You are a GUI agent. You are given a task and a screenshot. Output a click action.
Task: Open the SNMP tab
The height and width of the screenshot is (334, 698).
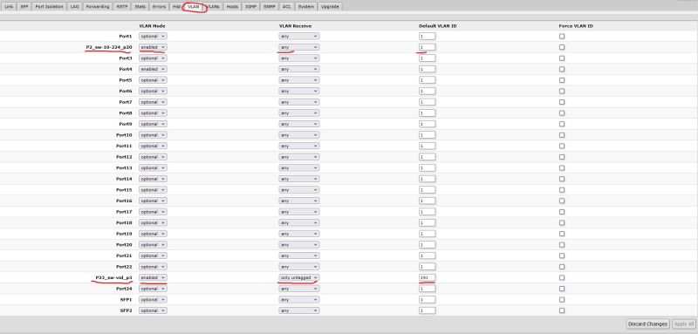(269, 7)
